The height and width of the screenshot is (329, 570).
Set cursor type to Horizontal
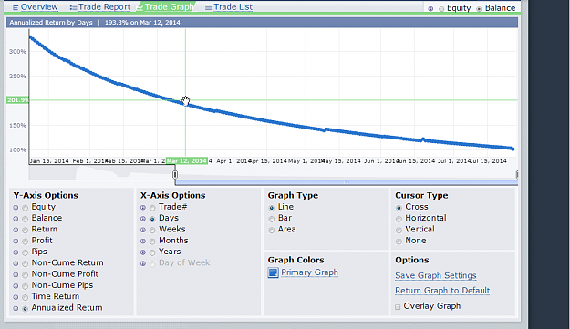point(399,219)
